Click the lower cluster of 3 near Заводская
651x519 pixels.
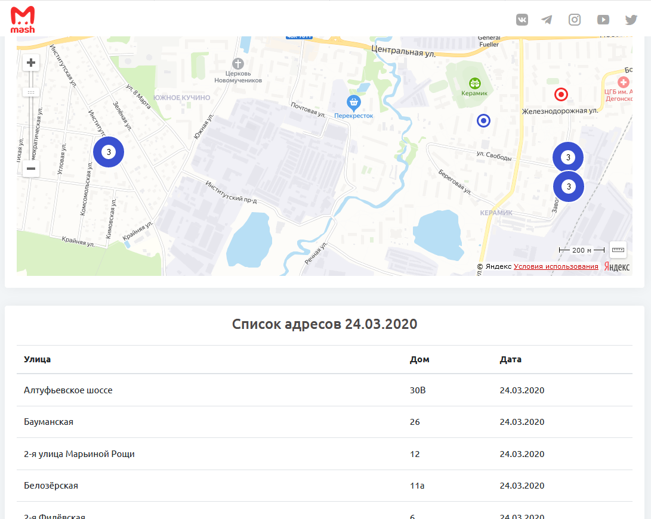(x=569, y=187)
